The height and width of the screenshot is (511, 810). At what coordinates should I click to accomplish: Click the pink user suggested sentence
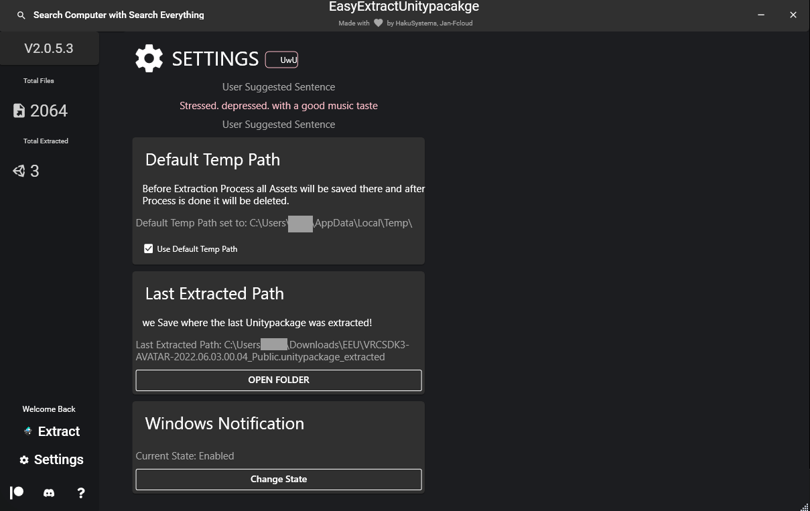point(279,105)
